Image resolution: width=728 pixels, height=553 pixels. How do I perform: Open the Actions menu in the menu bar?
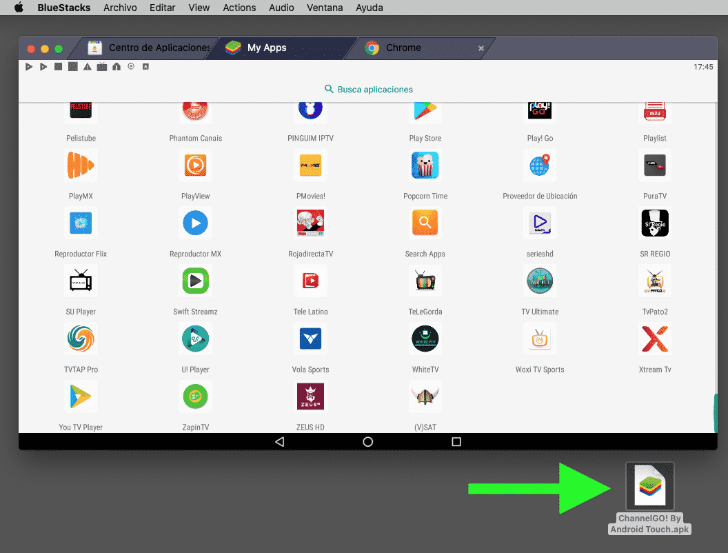coord(239,8)
